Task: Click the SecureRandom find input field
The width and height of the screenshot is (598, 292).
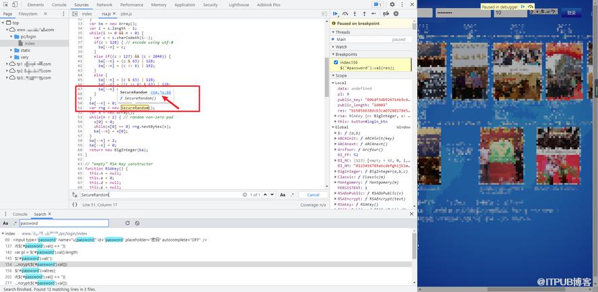Action: tap(161, 194)
